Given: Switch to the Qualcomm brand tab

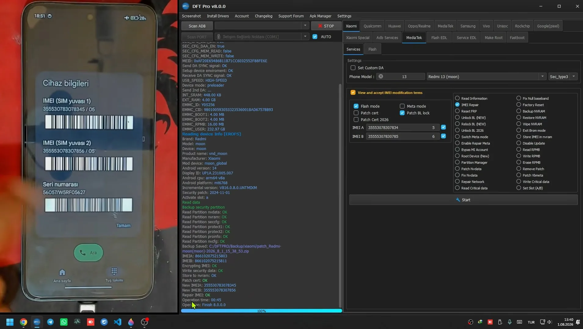Looking at the screenshot, I should pos(372,26).
